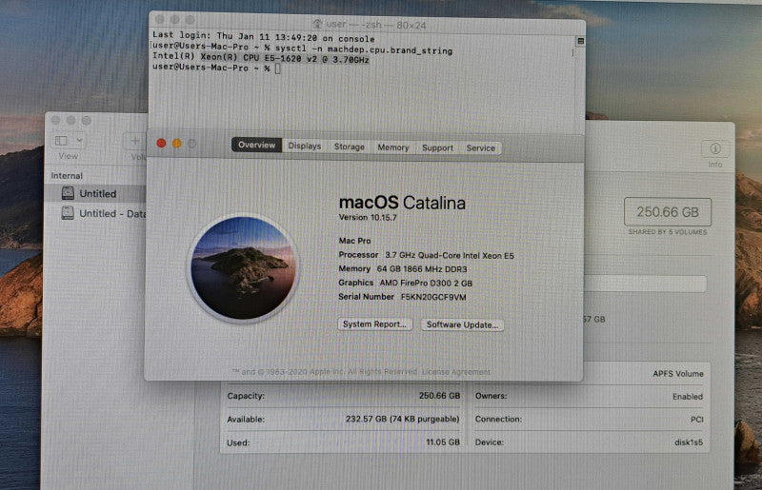Click the System Report button
The width and height of the screenshot is (762, 490).
coord(374,323)
